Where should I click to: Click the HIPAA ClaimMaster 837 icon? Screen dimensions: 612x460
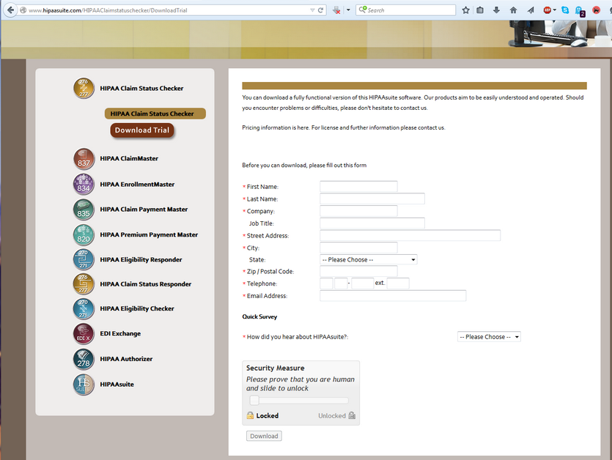(x=84, y=159)
